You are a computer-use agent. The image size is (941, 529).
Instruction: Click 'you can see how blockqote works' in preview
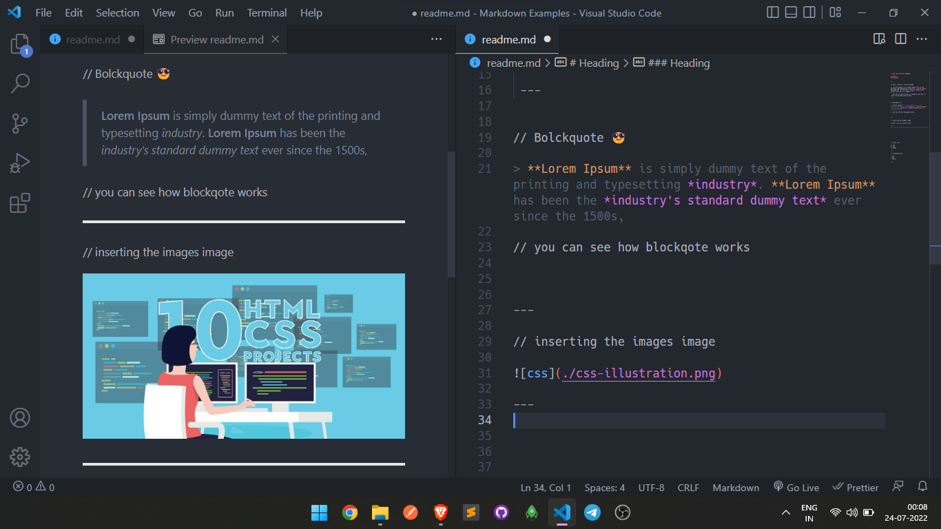(x=175, y=192)
